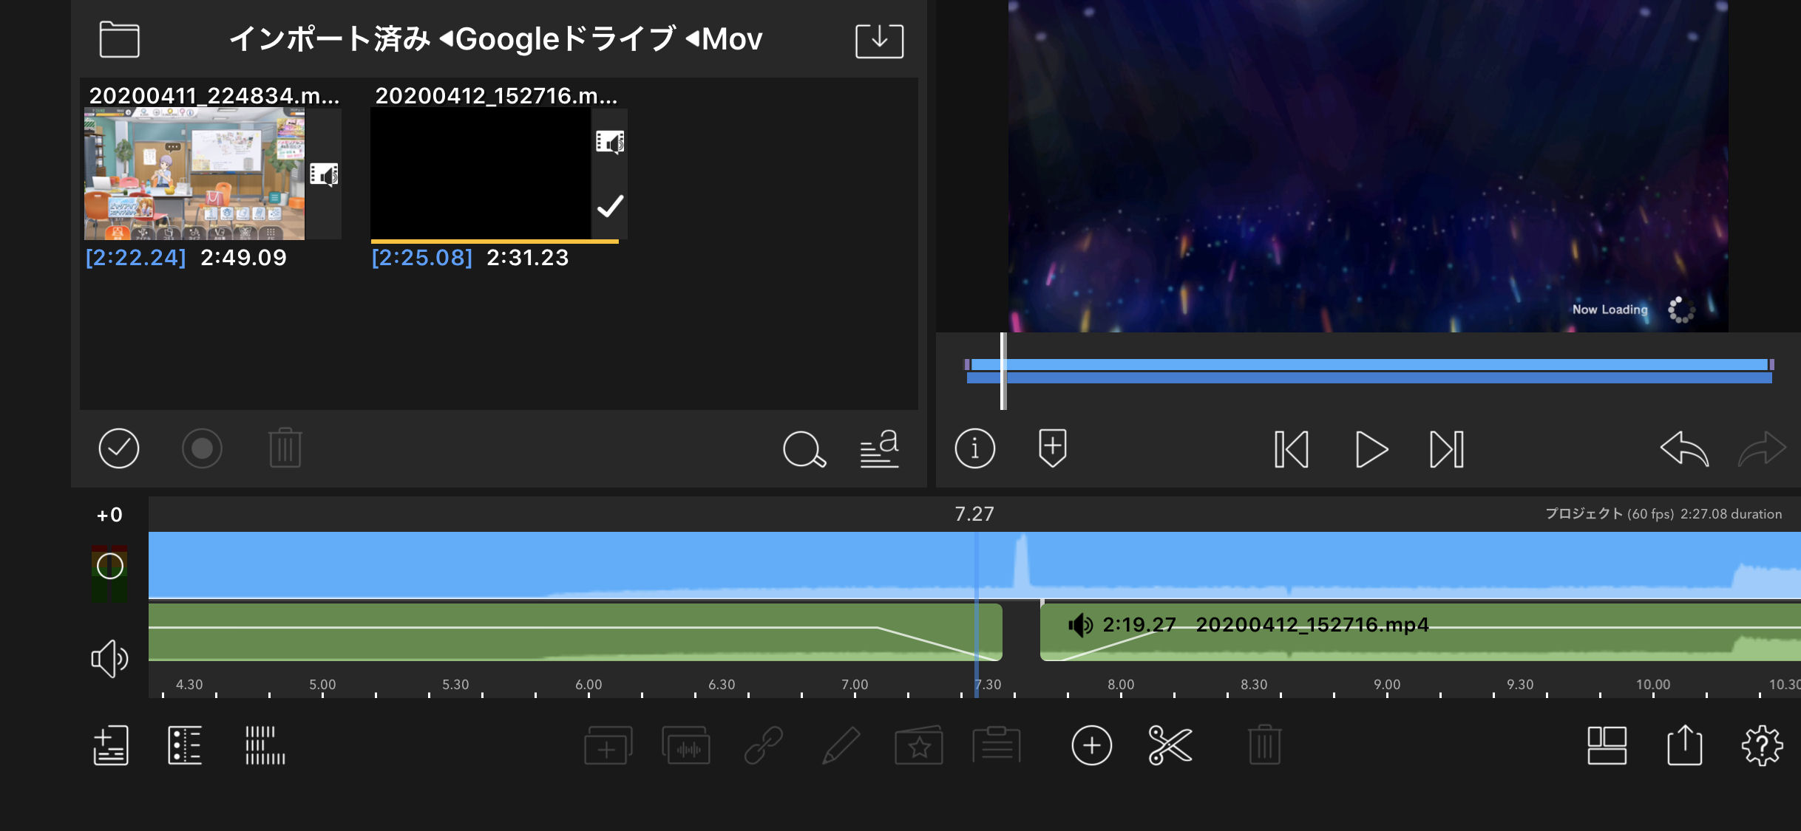Image resolution: width=1801 pixels, height=831 pixels.
Task: Toggle the timeline speaker mute icon
Action: tap(109, 658)
